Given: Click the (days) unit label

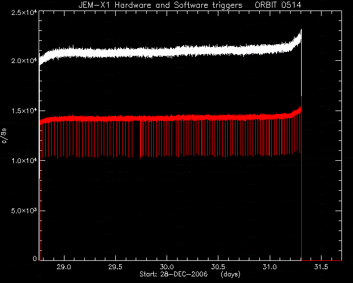Looking at the screenshot, I should [x=231, y=274].
